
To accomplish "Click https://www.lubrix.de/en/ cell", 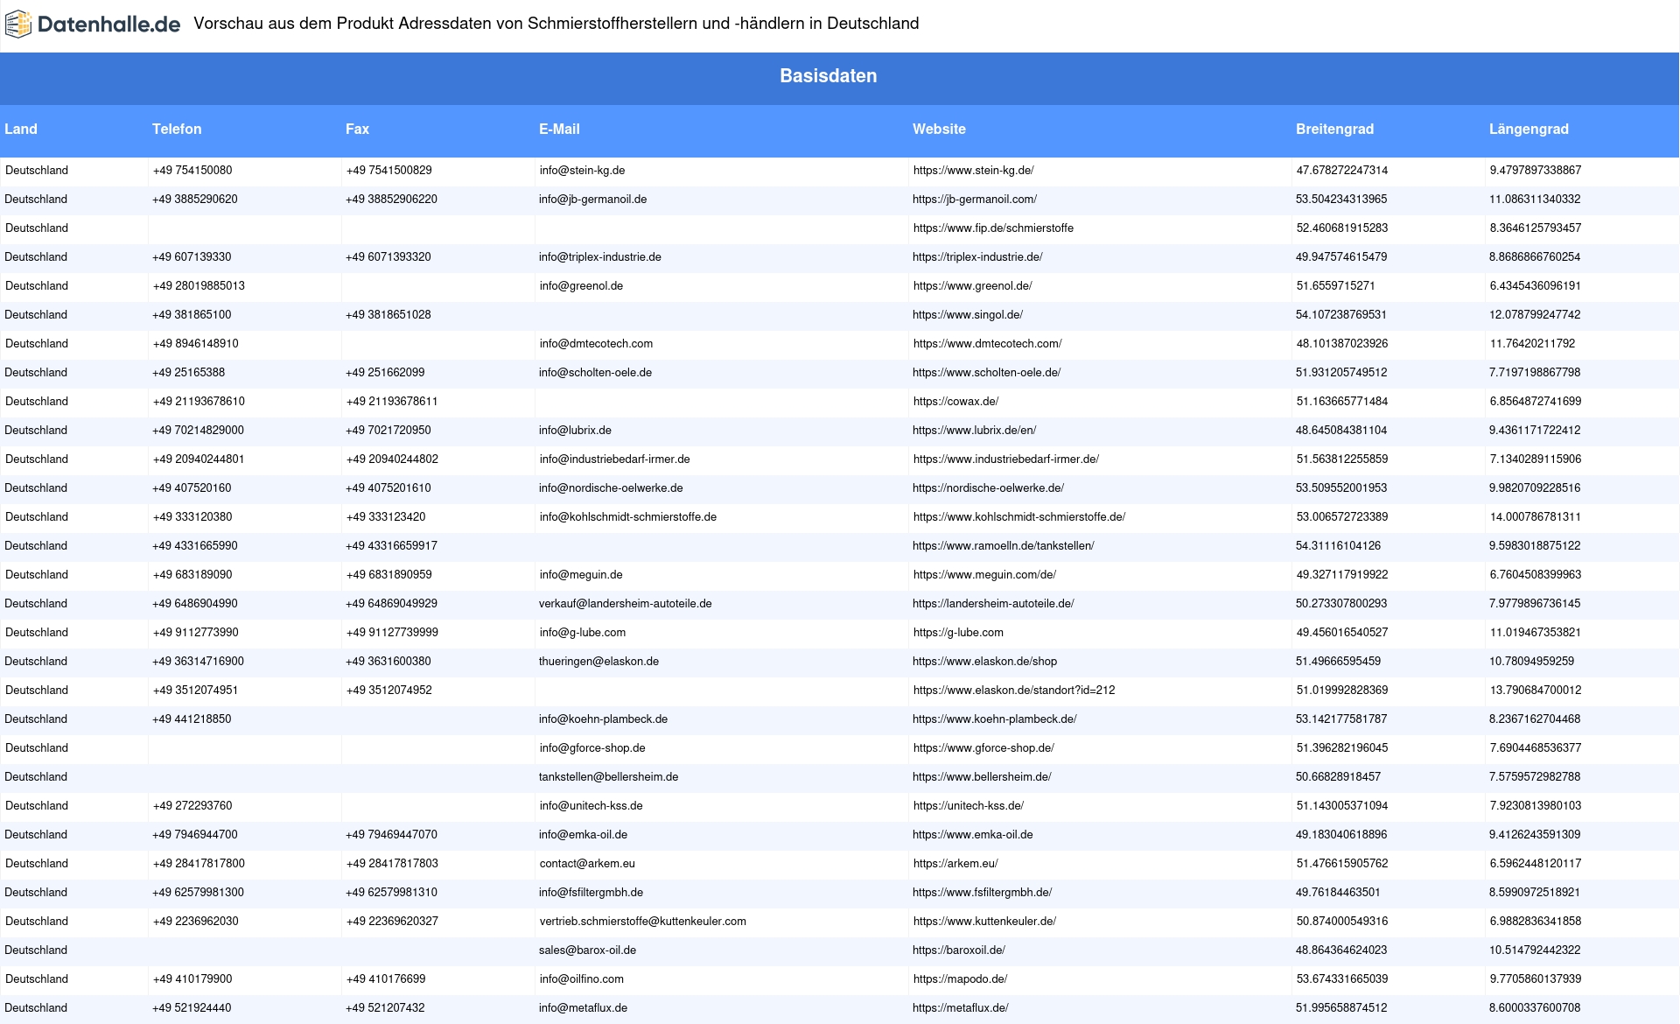I will coord(1100,431).
